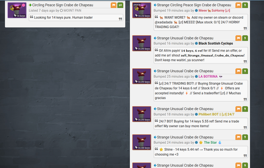Image resolution: width=264 pixels, height=168 pixels.
Task: Flag The Star buy listing
Action: coord(238,137)
